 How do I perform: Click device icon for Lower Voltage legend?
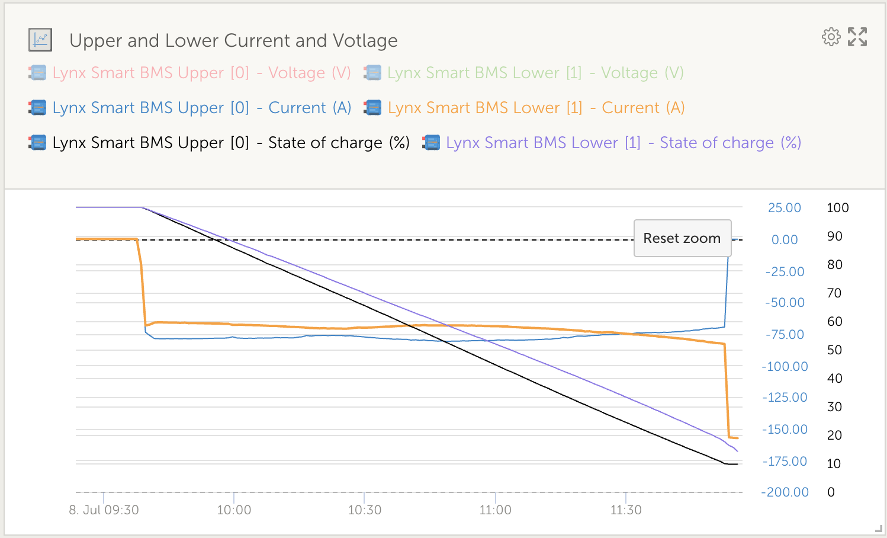pyautogui.click(x=372, y=73)
